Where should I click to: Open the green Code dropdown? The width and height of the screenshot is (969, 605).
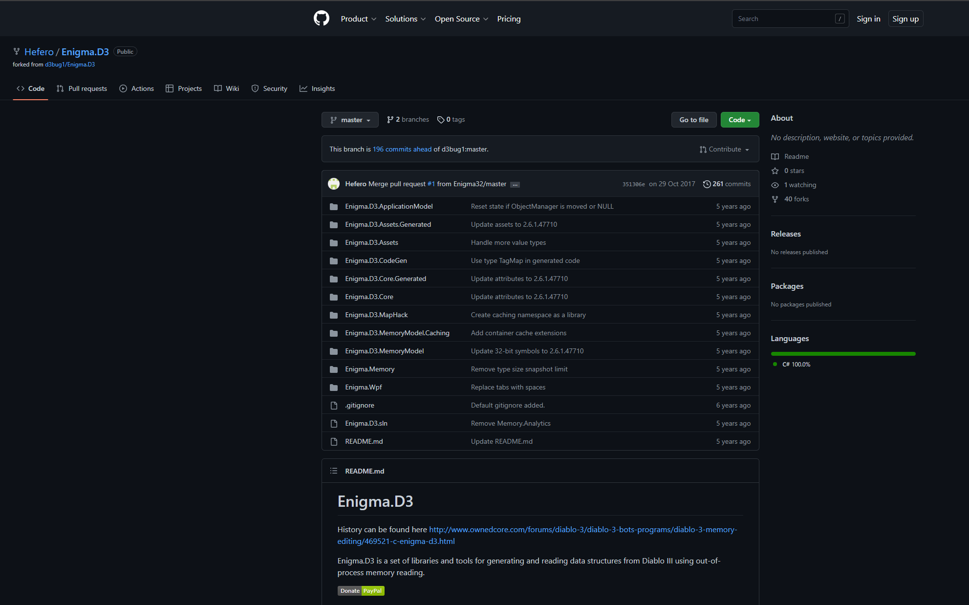click(739, 120)
